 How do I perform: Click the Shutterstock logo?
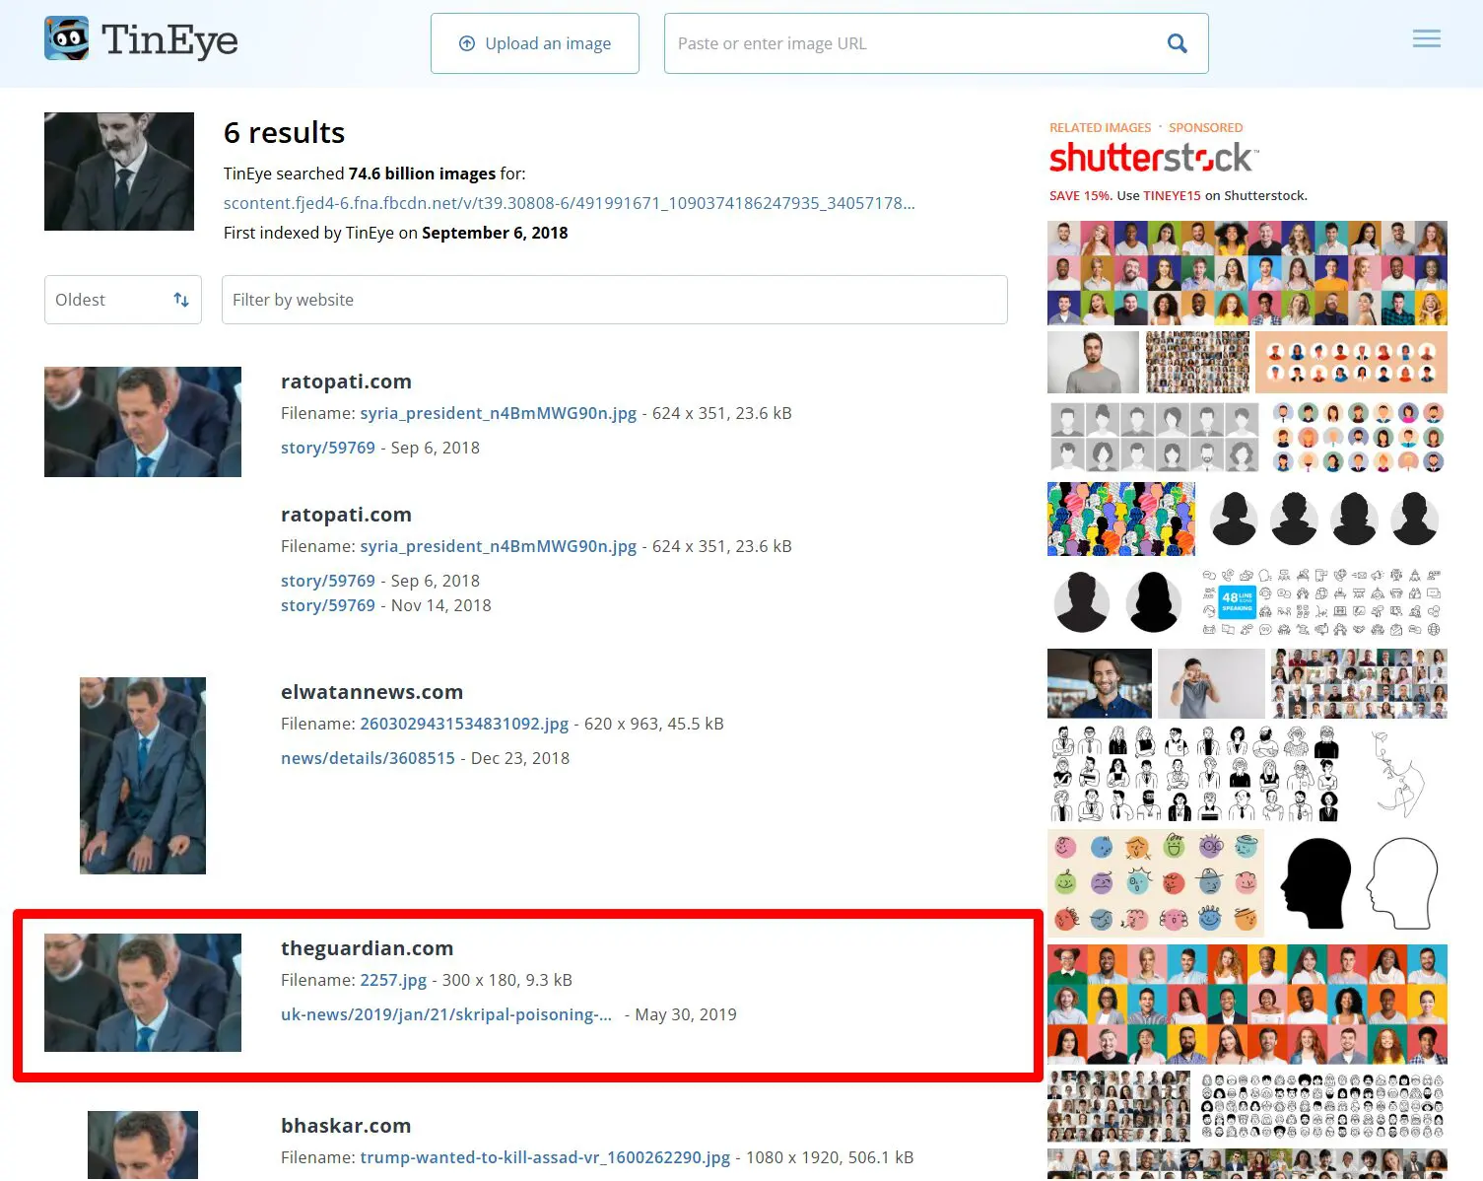tap(1154, 158)
